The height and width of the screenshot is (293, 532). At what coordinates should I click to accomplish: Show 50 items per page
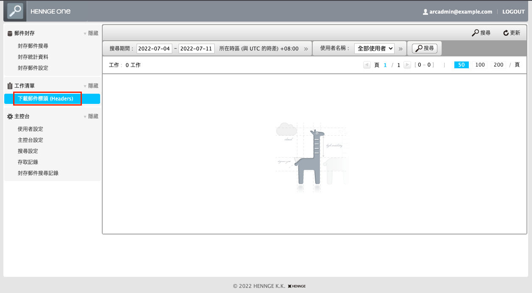(x=462, y=65)
